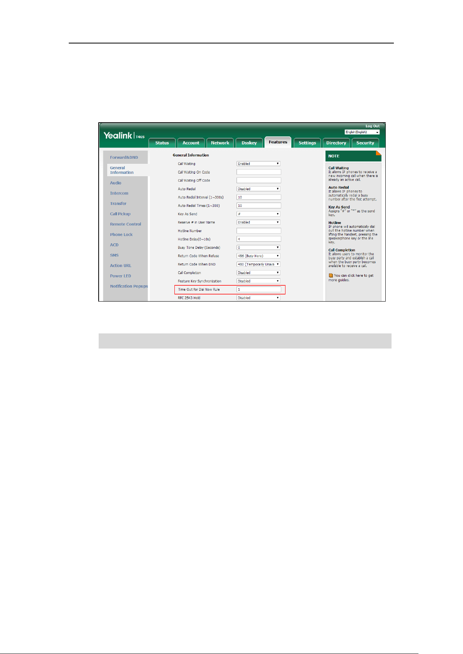Click the guide icon beside 'You can click here'
This screenshot has width=463, height=654.
click(x=331, y=276)
